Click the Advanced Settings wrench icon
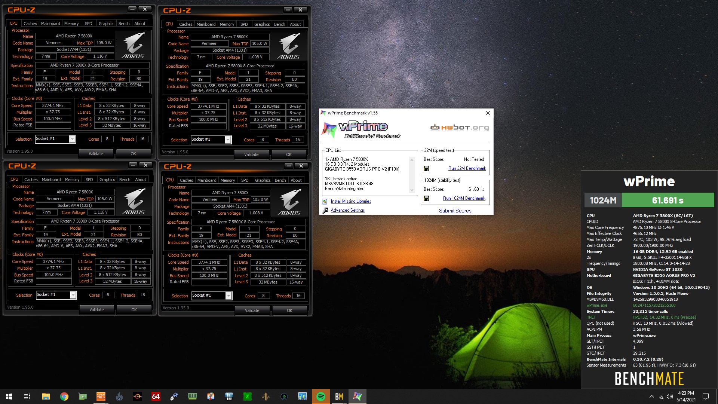 click(325, 210)
